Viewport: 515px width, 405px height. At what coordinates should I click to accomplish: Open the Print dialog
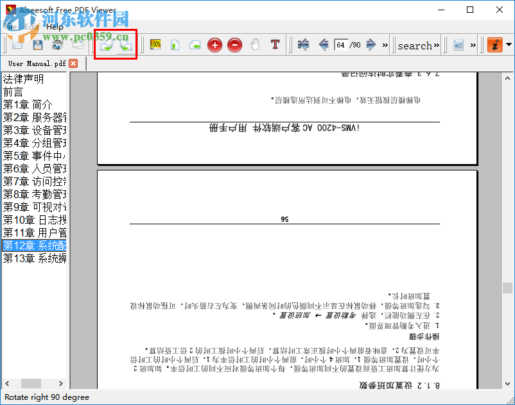pos(57,45)
